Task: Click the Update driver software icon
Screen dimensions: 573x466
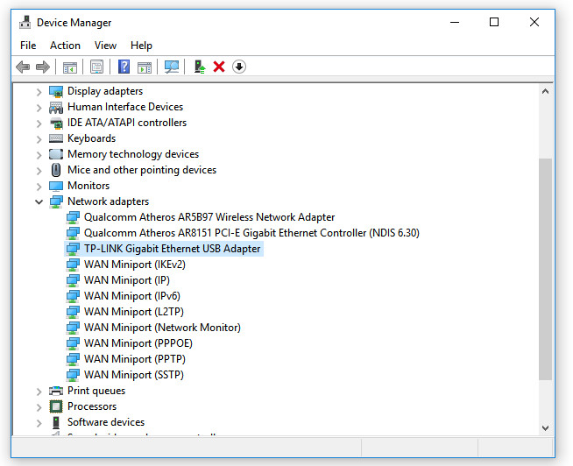Action: [200, 67]
